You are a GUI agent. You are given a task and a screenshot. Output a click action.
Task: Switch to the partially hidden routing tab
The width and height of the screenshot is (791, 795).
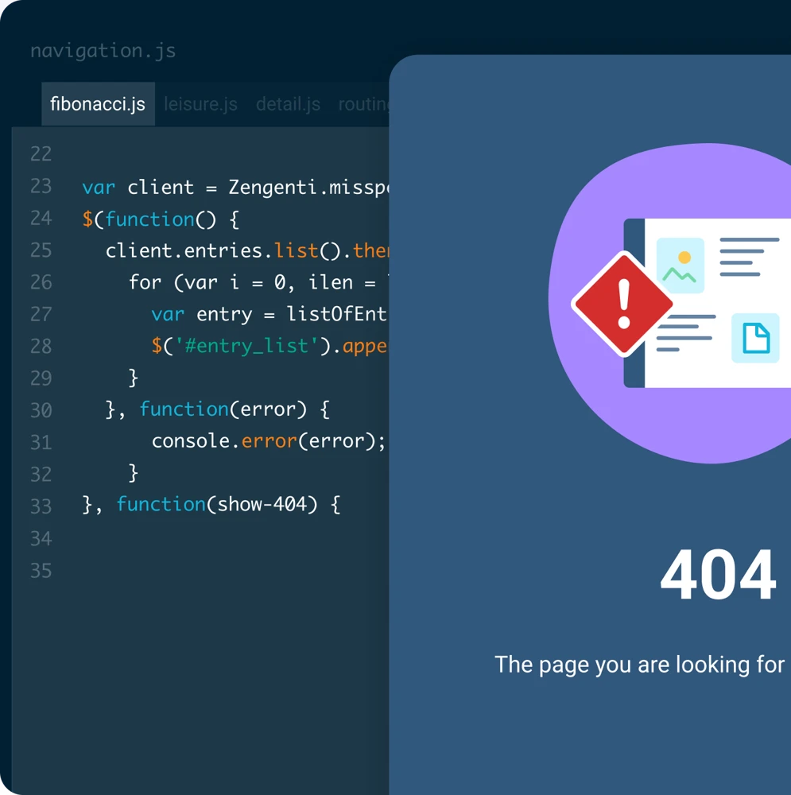click(363, 104)
